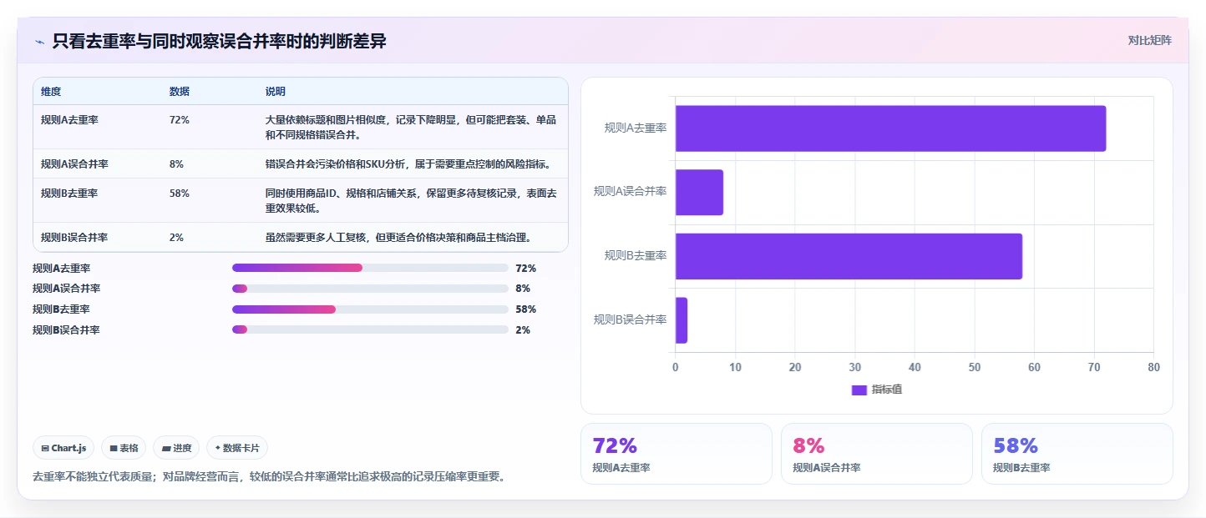Click the 规则A误合并率 cell in the table
1206x518 pixels.
(74, 163)
